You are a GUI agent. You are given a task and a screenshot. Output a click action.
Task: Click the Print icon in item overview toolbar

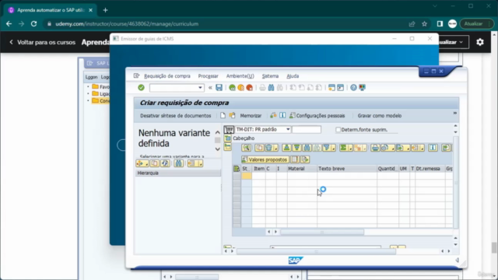[x=375, y=148]
